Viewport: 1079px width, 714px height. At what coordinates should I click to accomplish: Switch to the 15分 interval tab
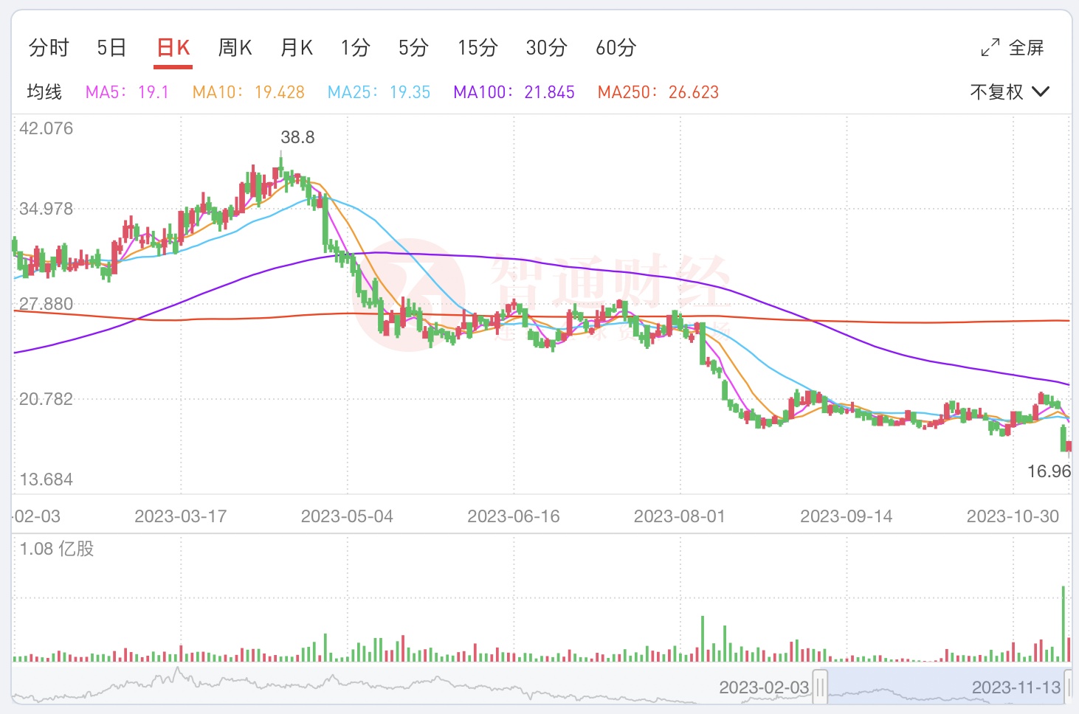click(478, 48)
